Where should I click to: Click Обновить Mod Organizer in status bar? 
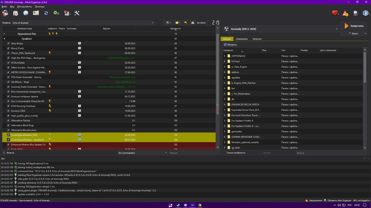pos(337,201)
